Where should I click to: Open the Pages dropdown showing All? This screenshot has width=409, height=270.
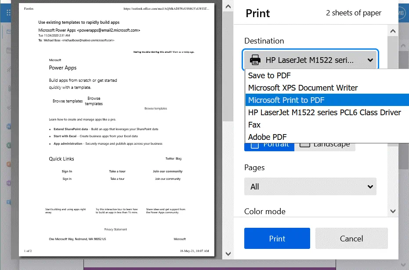coord(310,186)
